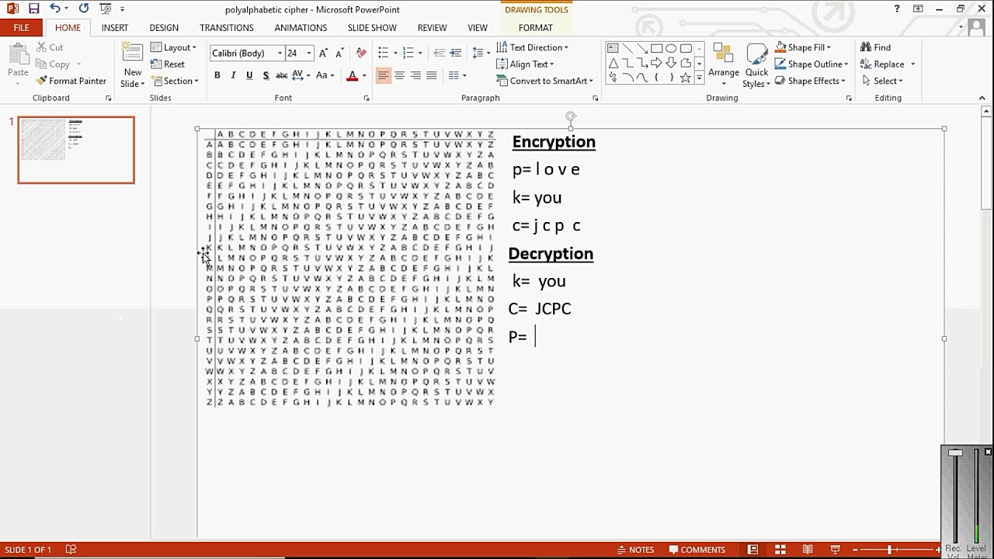Show the NOTES pane from status bar

pyautogui.click(x=634, y=550)
